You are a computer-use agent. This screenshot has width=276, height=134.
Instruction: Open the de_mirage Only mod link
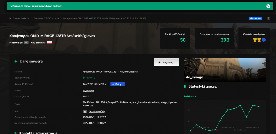coord(97,111)
